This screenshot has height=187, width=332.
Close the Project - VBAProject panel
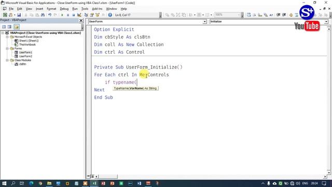pyautogui.click(x=81, y=20)
